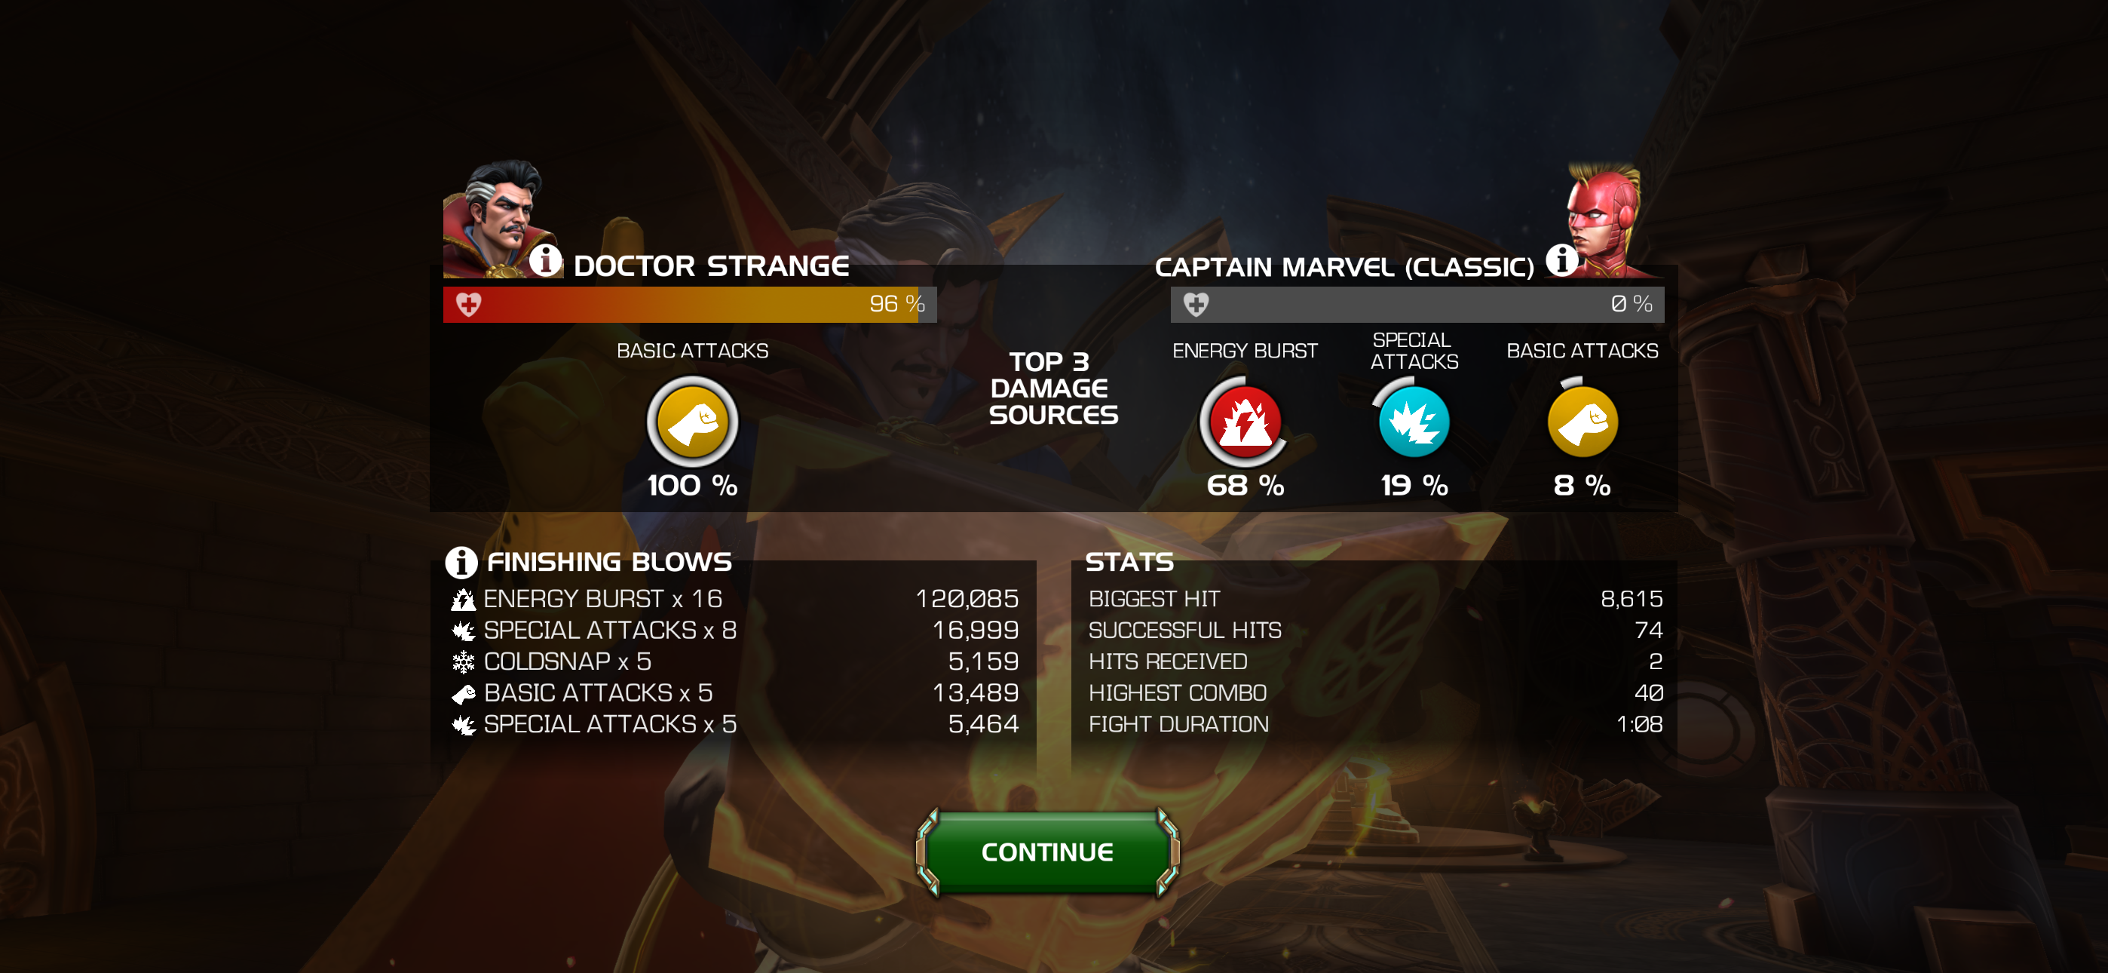Click the Biggest Hit stat row
The width and height of the screenshot is (2108, 973).
(x=1374, y=599)
